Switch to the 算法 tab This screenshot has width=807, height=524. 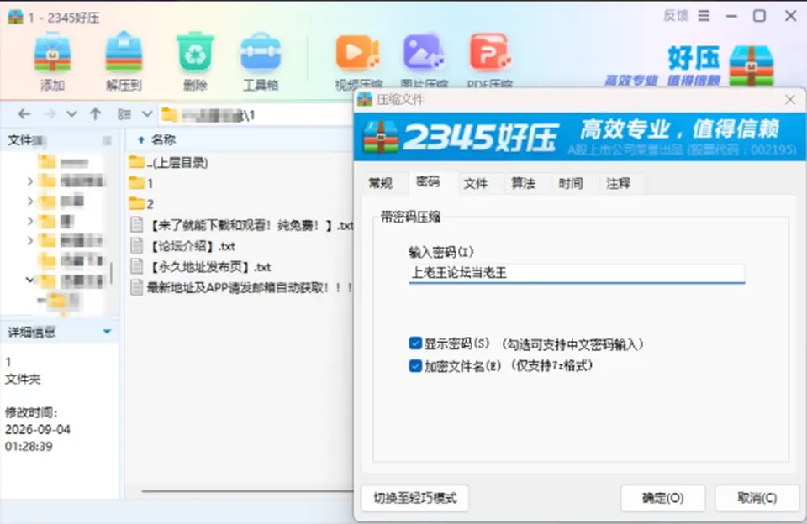(x=523, y=183)
